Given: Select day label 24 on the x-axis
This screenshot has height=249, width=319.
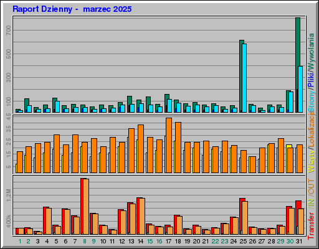Looking at the screenshot, I should click(x=234, y=242).
